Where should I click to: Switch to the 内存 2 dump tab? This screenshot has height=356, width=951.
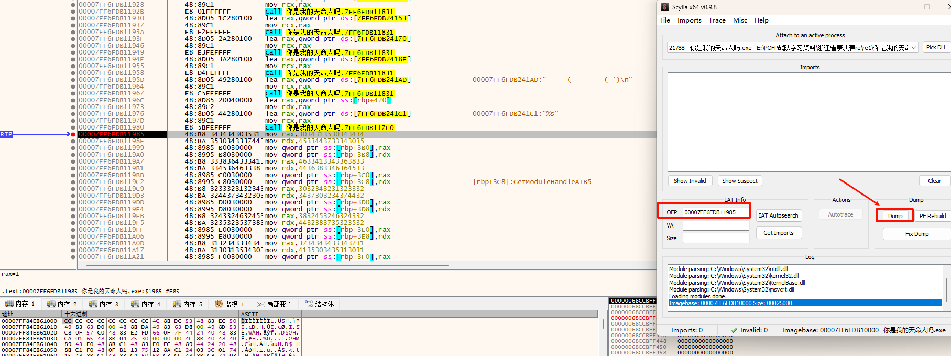click(62, 304)
